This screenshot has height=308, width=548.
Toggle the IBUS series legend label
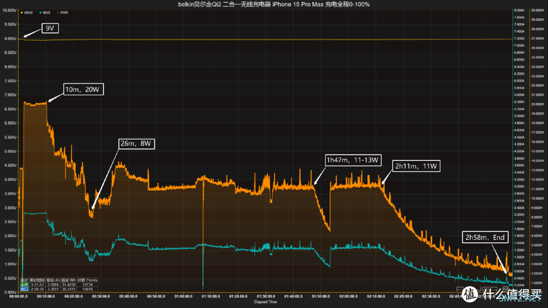[x=47, y=13]
